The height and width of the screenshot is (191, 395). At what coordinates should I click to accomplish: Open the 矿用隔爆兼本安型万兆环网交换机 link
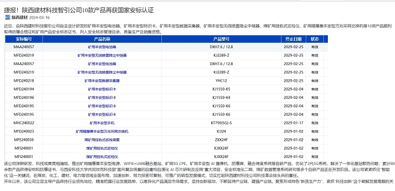(102, 131)
